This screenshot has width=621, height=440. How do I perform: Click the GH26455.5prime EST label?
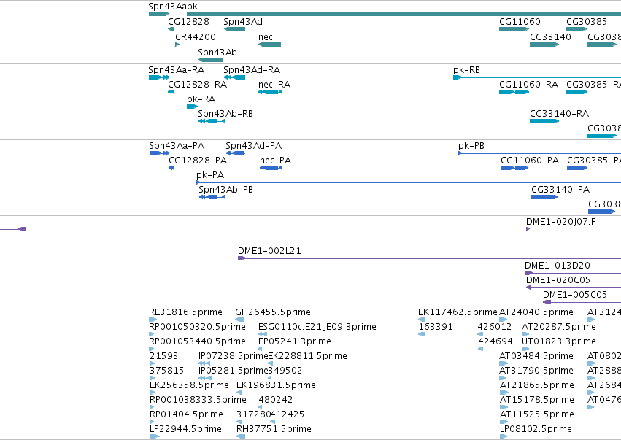pos(273,312)
